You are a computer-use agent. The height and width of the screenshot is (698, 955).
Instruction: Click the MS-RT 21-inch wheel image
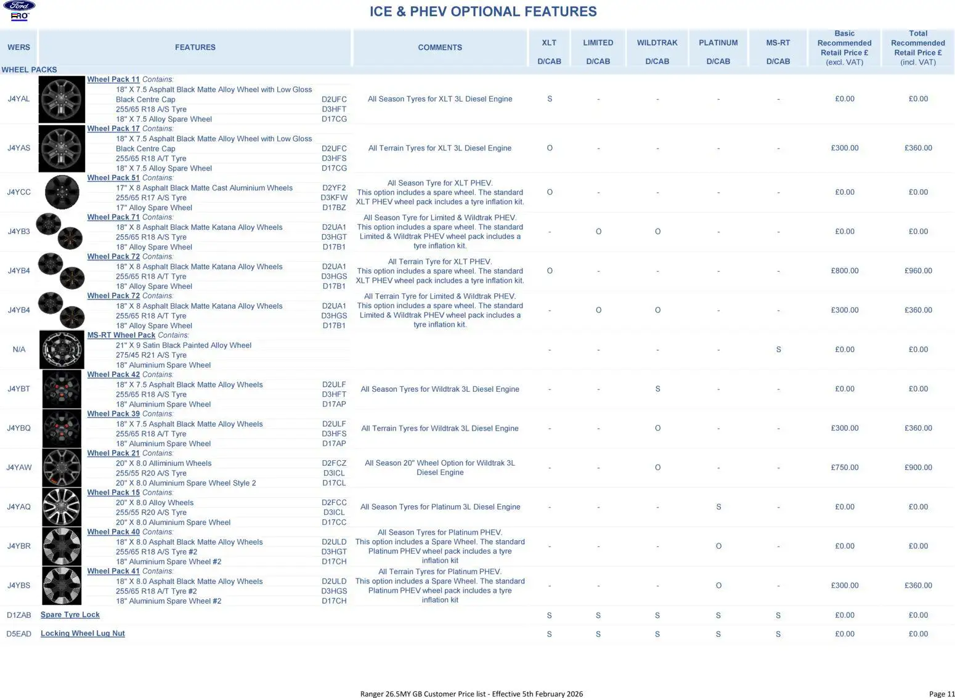tap(62, 349)
